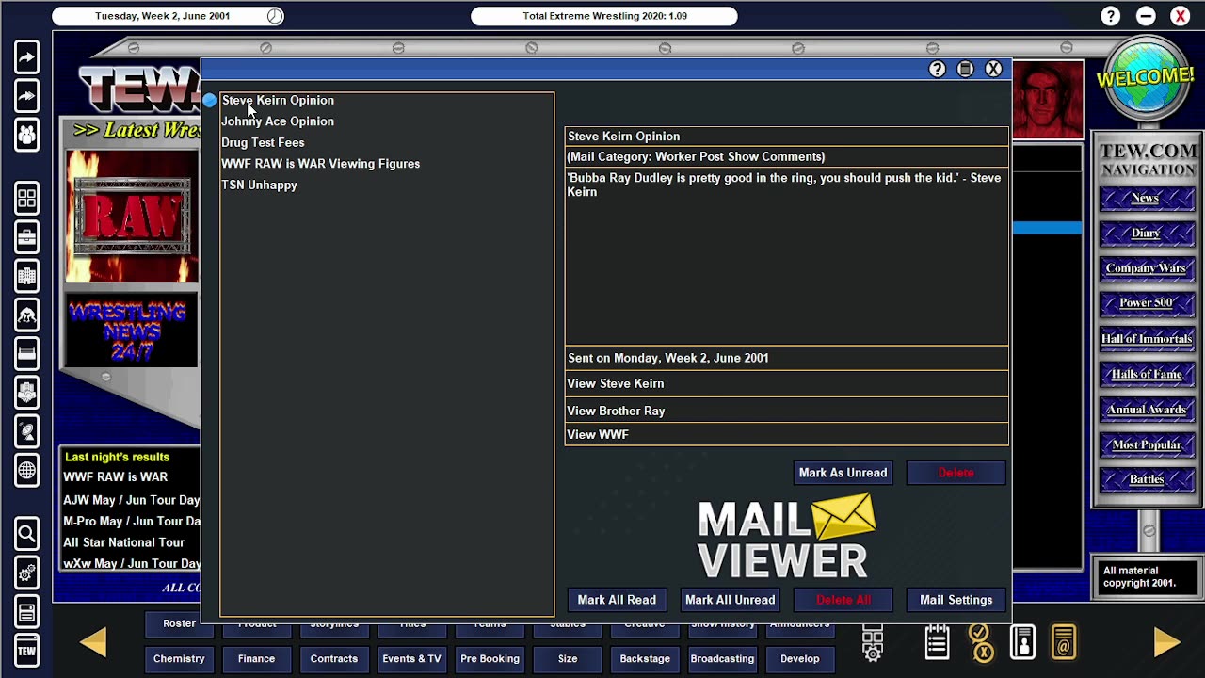Click the red Delete All button
Image resolution: width=1205 pixels, height=678 pixels.
click(843, 600)
